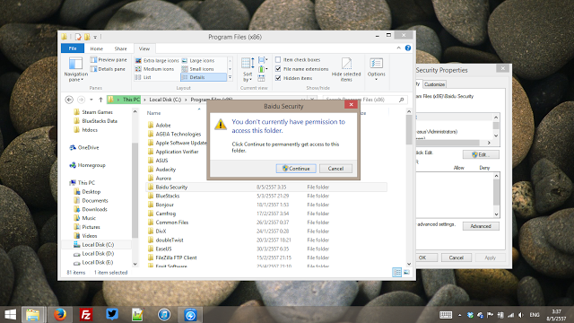The image size is (574, 323).
Task: Click Cancel in the Baidu Security permission dialog
Action: (x=335, y=169)
